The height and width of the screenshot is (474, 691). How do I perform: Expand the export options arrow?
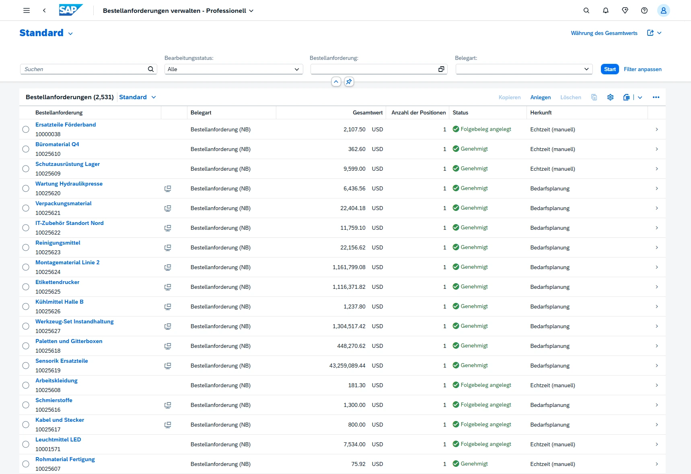[640, 97]
